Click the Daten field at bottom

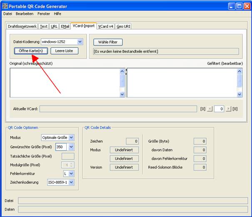[133, 209]
